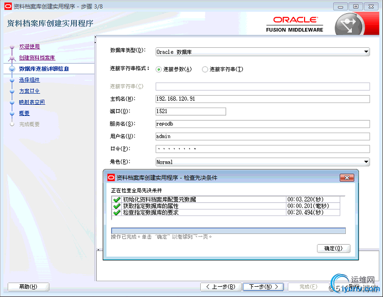This screenshot has width=383, height=297.
Task: Click the 主机名 input field
Action: [x=263, y=99]
